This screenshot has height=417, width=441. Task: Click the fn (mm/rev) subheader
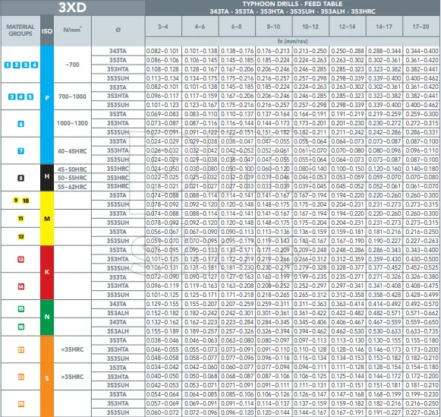pyautogui.click(x=292, y=41)
